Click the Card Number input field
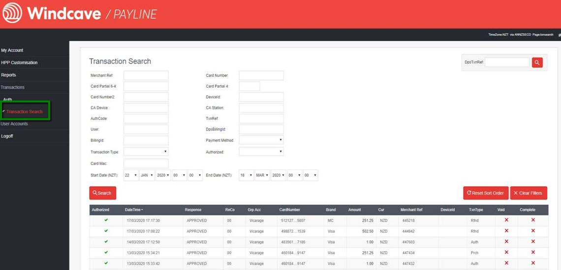Viewport: 561px width, 270px height. tap(261, 75)
